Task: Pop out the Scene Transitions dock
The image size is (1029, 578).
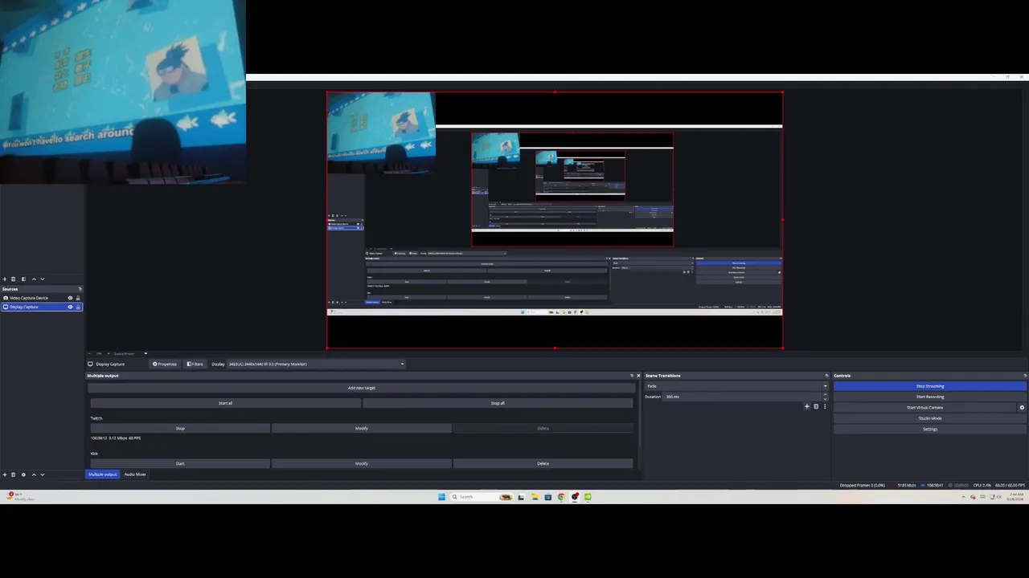Action: pos(826,376)
